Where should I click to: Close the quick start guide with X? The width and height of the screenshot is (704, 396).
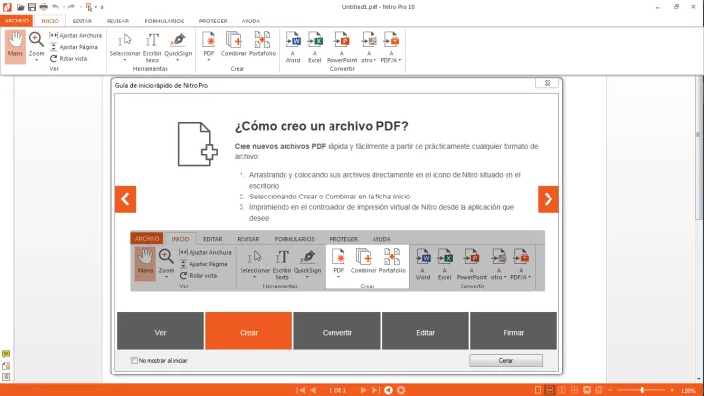548,83
